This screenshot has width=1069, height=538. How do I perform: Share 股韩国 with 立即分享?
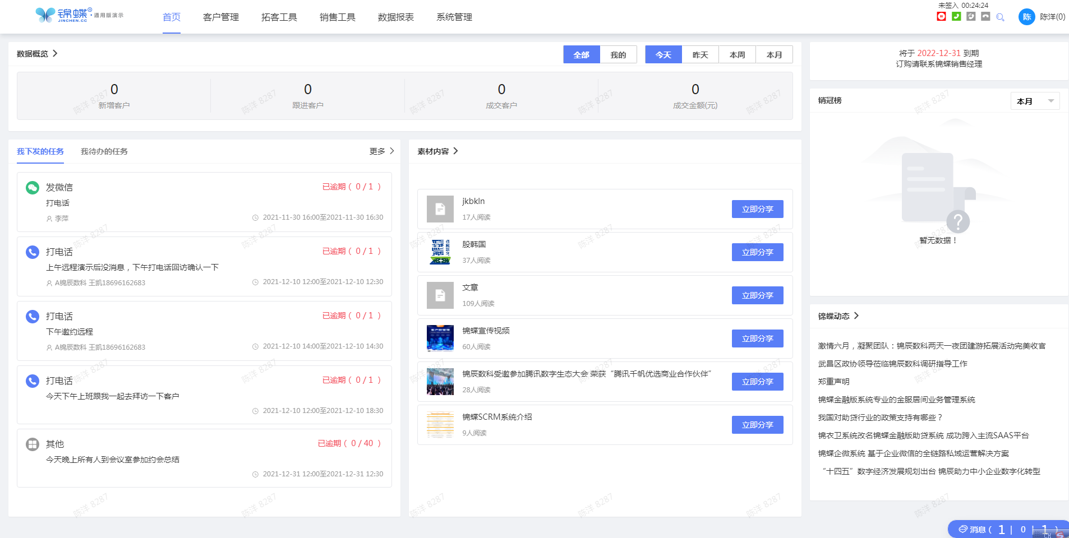(x=758, y=252)
